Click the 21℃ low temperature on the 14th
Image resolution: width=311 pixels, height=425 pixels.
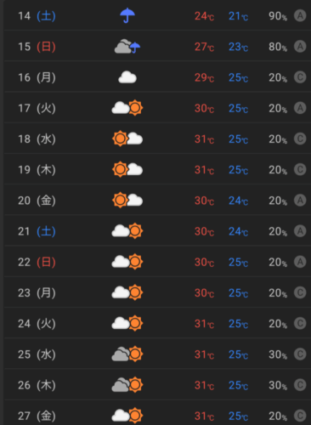point(238,16)
